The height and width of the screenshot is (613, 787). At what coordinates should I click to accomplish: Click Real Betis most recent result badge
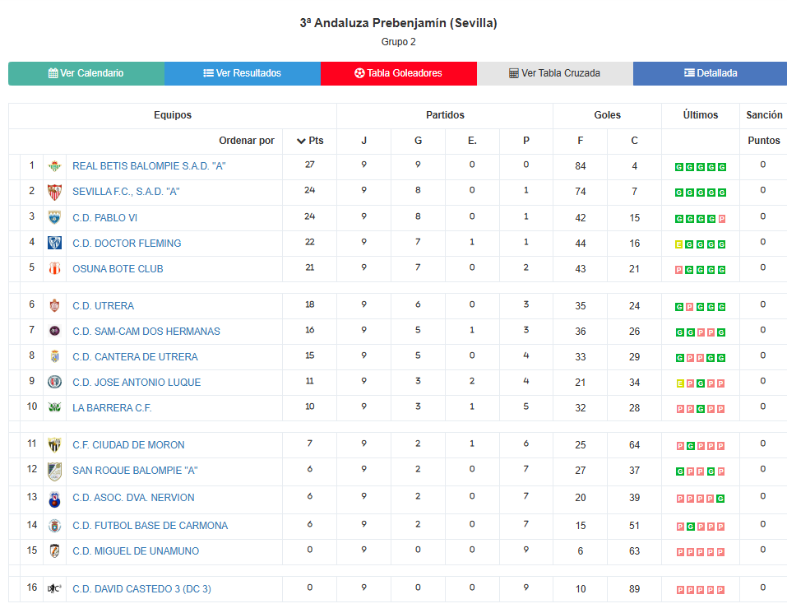coord(722,167)
